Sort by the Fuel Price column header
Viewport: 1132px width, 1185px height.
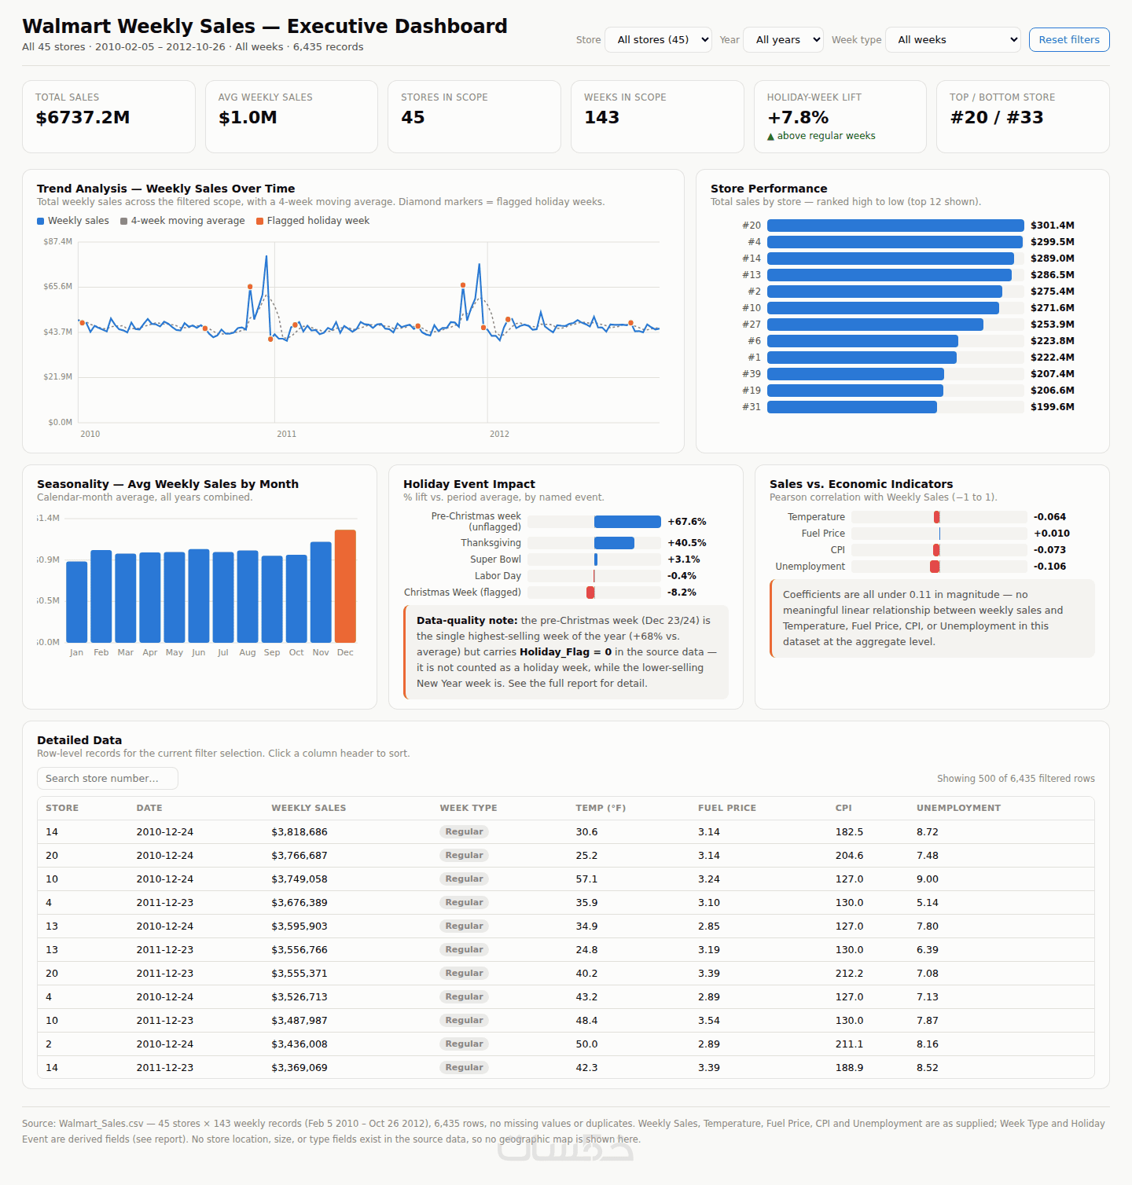pos(726,808)
